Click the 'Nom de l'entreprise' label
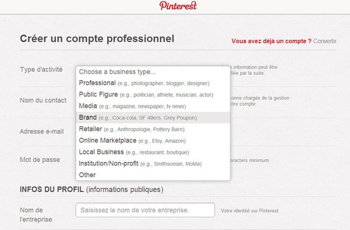Viewport: 350px width, 230px height. click(36, 215)
